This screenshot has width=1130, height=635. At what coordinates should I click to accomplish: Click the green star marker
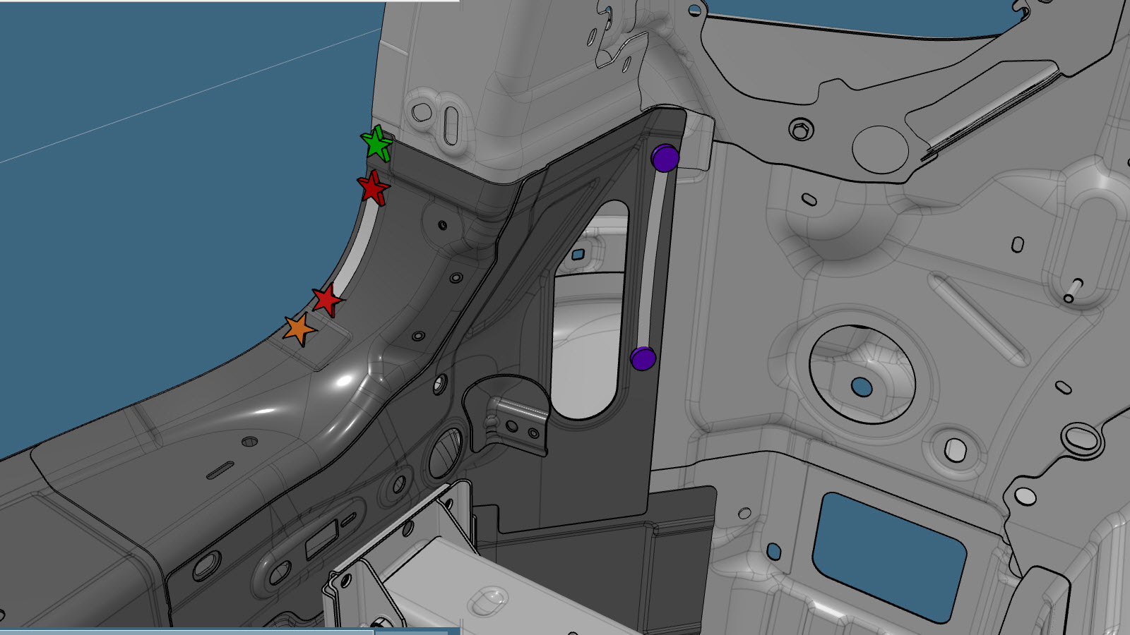[x=376, y=143]
